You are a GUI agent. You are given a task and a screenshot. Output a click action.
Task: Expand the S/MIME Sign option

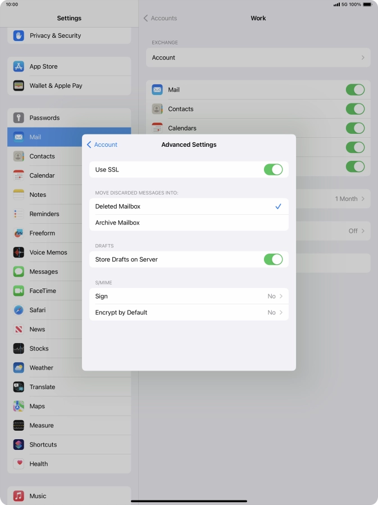point(188,296)
